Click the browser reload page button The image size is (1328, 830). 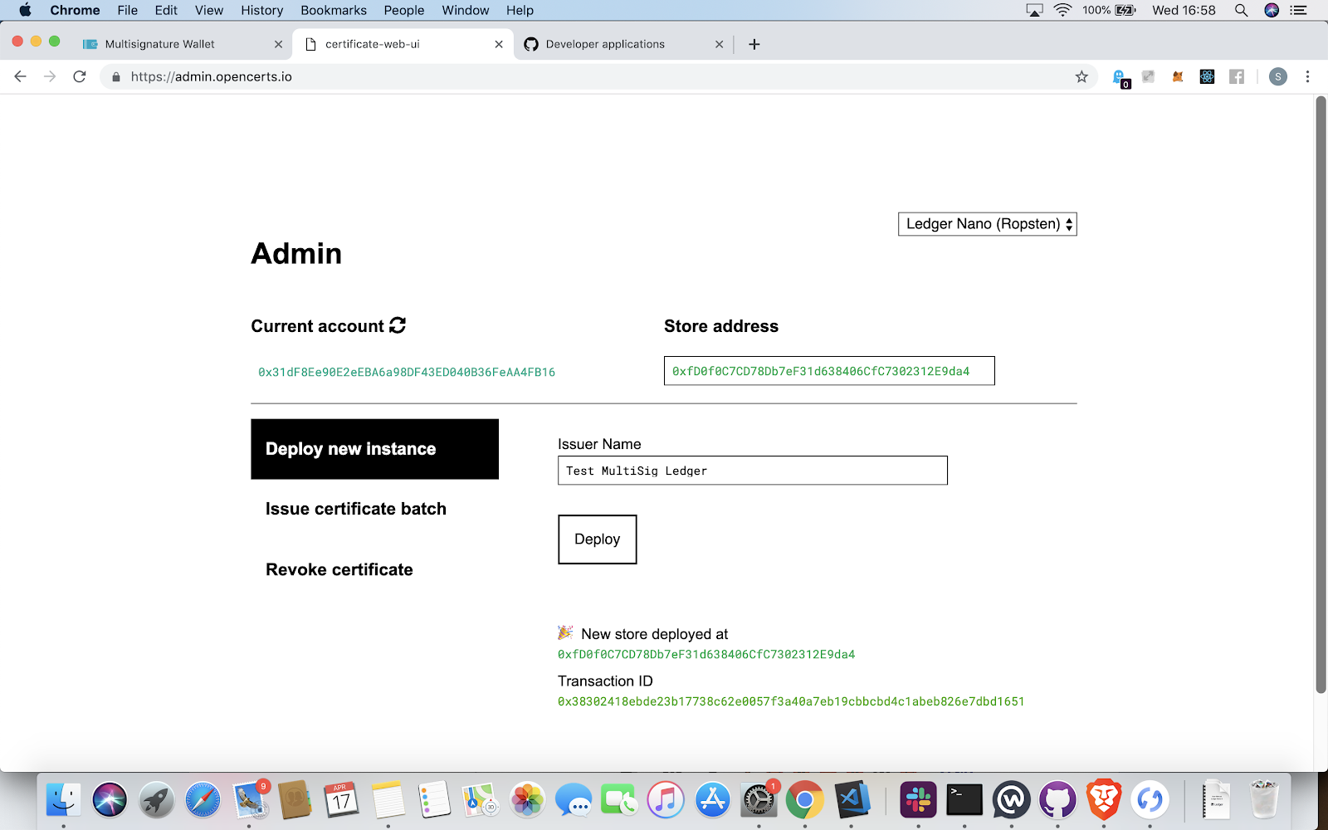pyautogui.click(x=80, y=76)
